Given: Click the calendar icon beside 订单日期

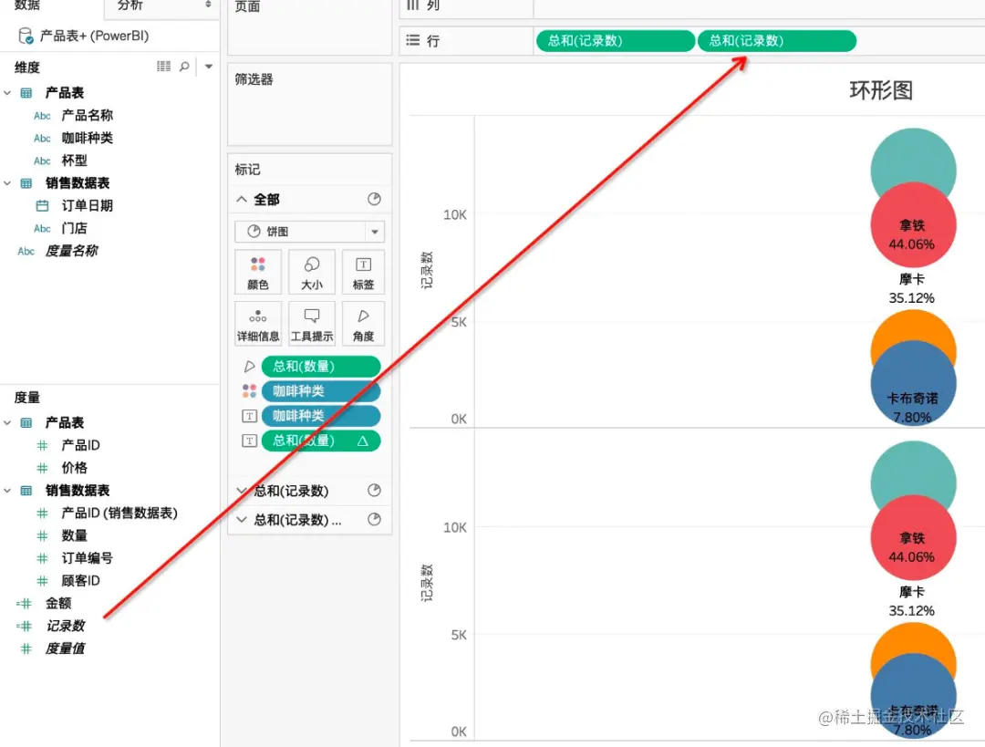Looking at the screenshot, I should coord(42,205).
